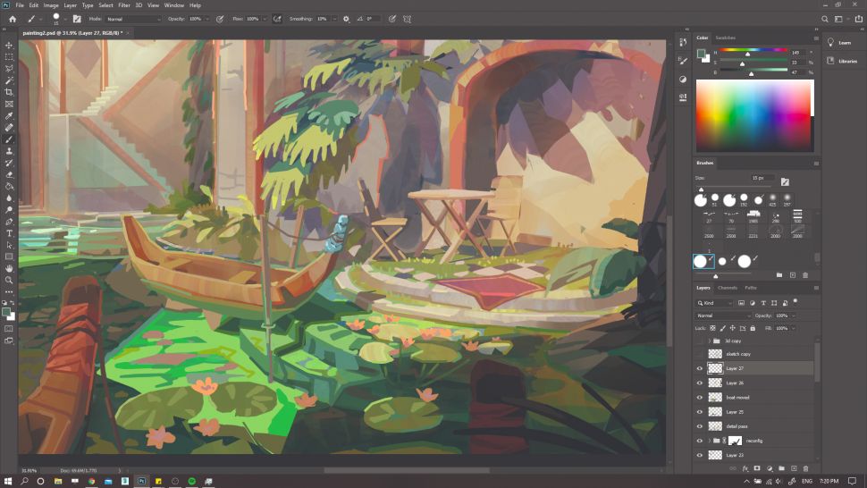This screenshot has width=867, height=488.
Task: Click inside the color picker field
Action: tap(753, 115)
